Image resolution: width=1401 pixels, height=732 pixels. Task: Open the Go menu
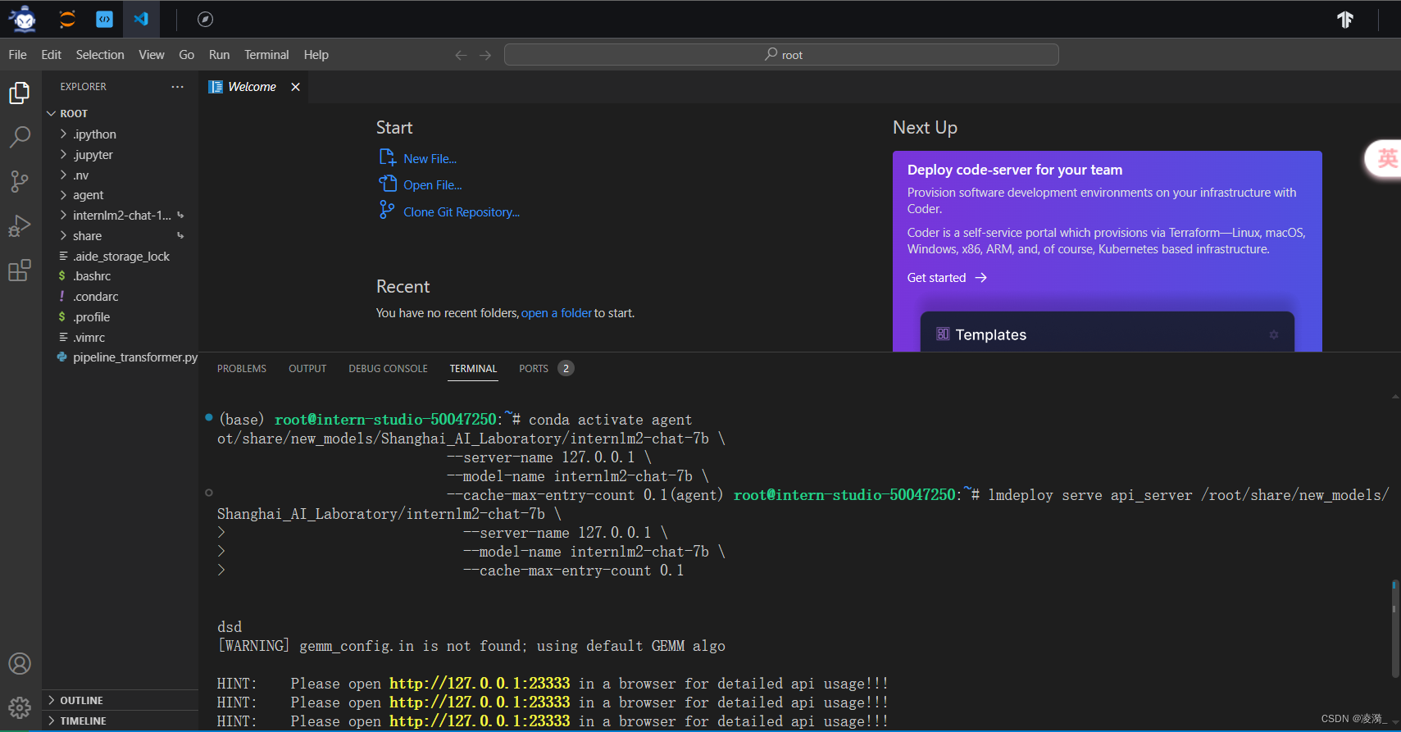coord(187,55)
